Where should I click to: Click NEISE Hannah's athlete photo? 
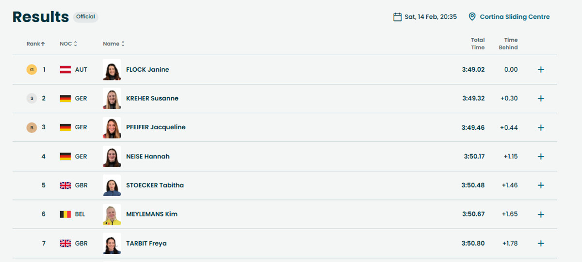click(x=112, y=156)
